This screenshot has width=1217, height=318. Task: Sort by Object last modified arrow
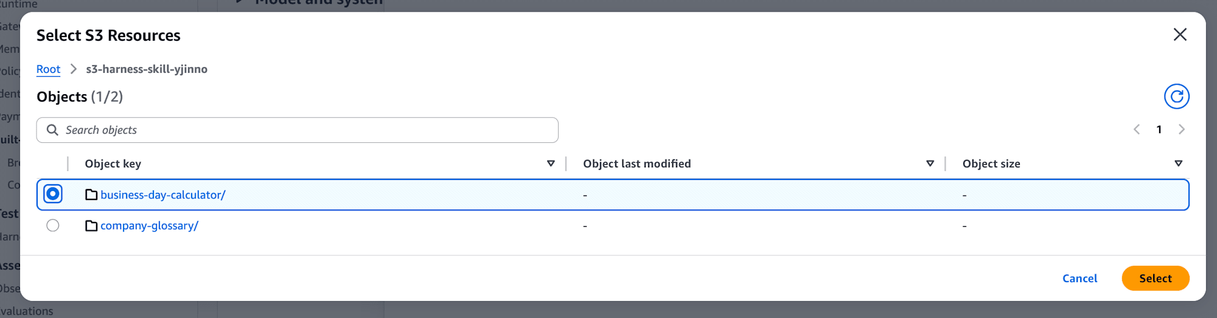[x=930, y=164]
